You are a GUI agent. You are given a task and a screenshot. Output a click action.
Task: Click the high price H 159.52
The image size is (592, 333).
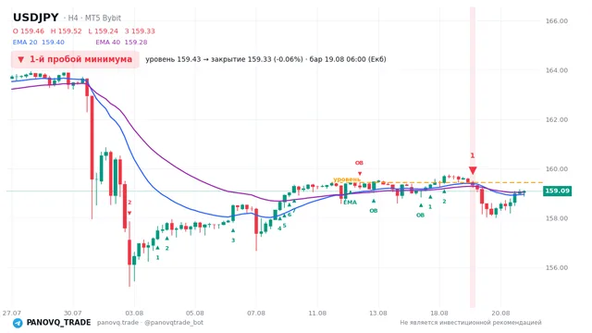pos(66,31)
